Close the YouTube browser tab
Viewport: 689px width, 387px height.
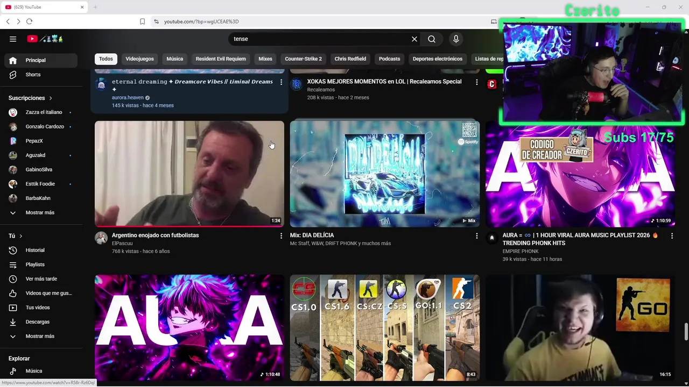coord(82,7)
